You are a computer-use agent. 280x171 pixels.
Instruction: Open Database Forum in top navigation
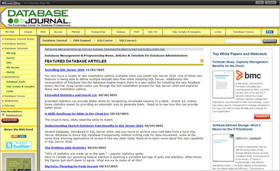pos(243,32)
